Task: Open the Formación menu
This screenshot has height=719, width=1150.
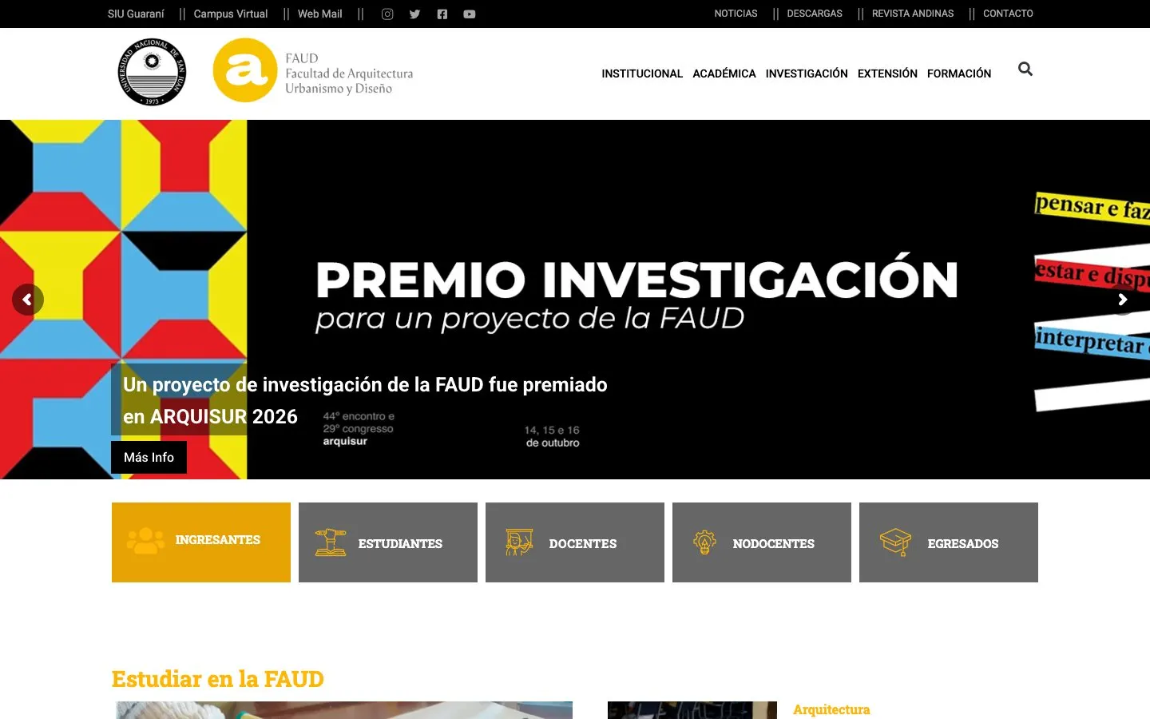Action: tap(959, 73)
